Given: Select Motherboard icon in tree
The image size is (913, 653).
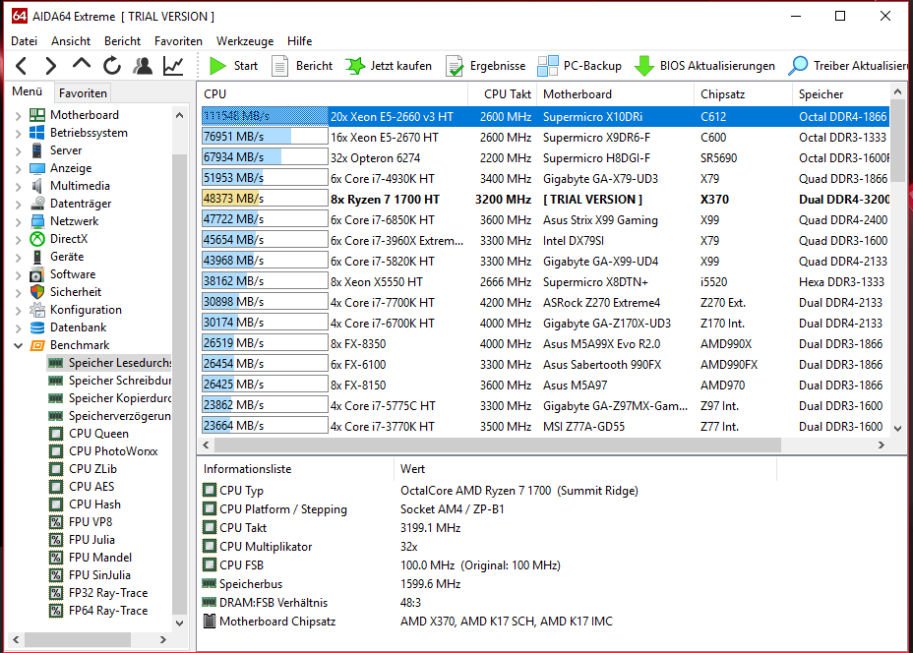Looking at the screenshot, I should click(37, 115).
